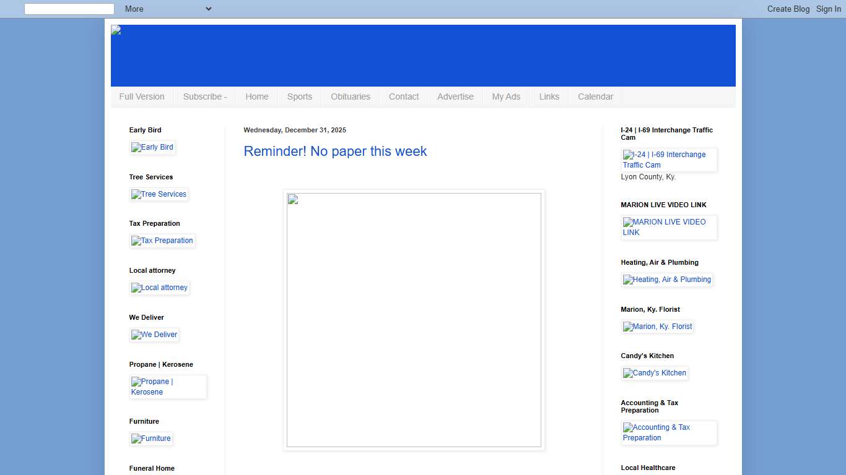Click the Candy's Kitchen ad image
This screenshot has width=846, height=475.
[x=655, y=373]
